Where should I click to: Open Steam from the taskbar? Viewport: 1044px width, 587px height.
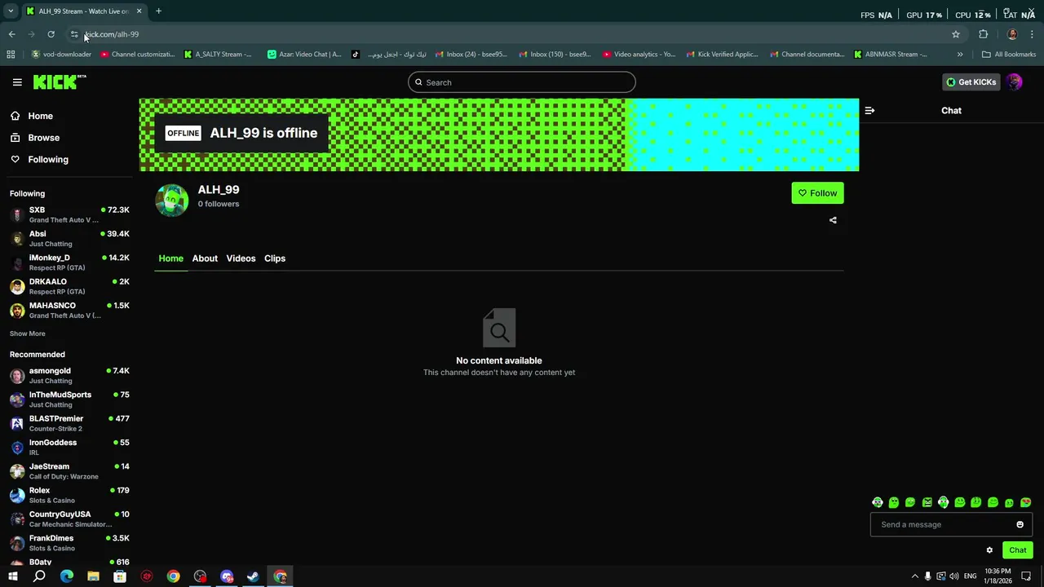coord(253,576)
